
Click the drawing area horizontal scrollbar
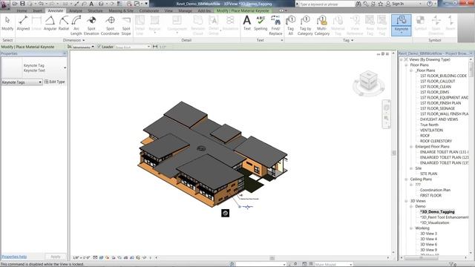click(272, 258)
